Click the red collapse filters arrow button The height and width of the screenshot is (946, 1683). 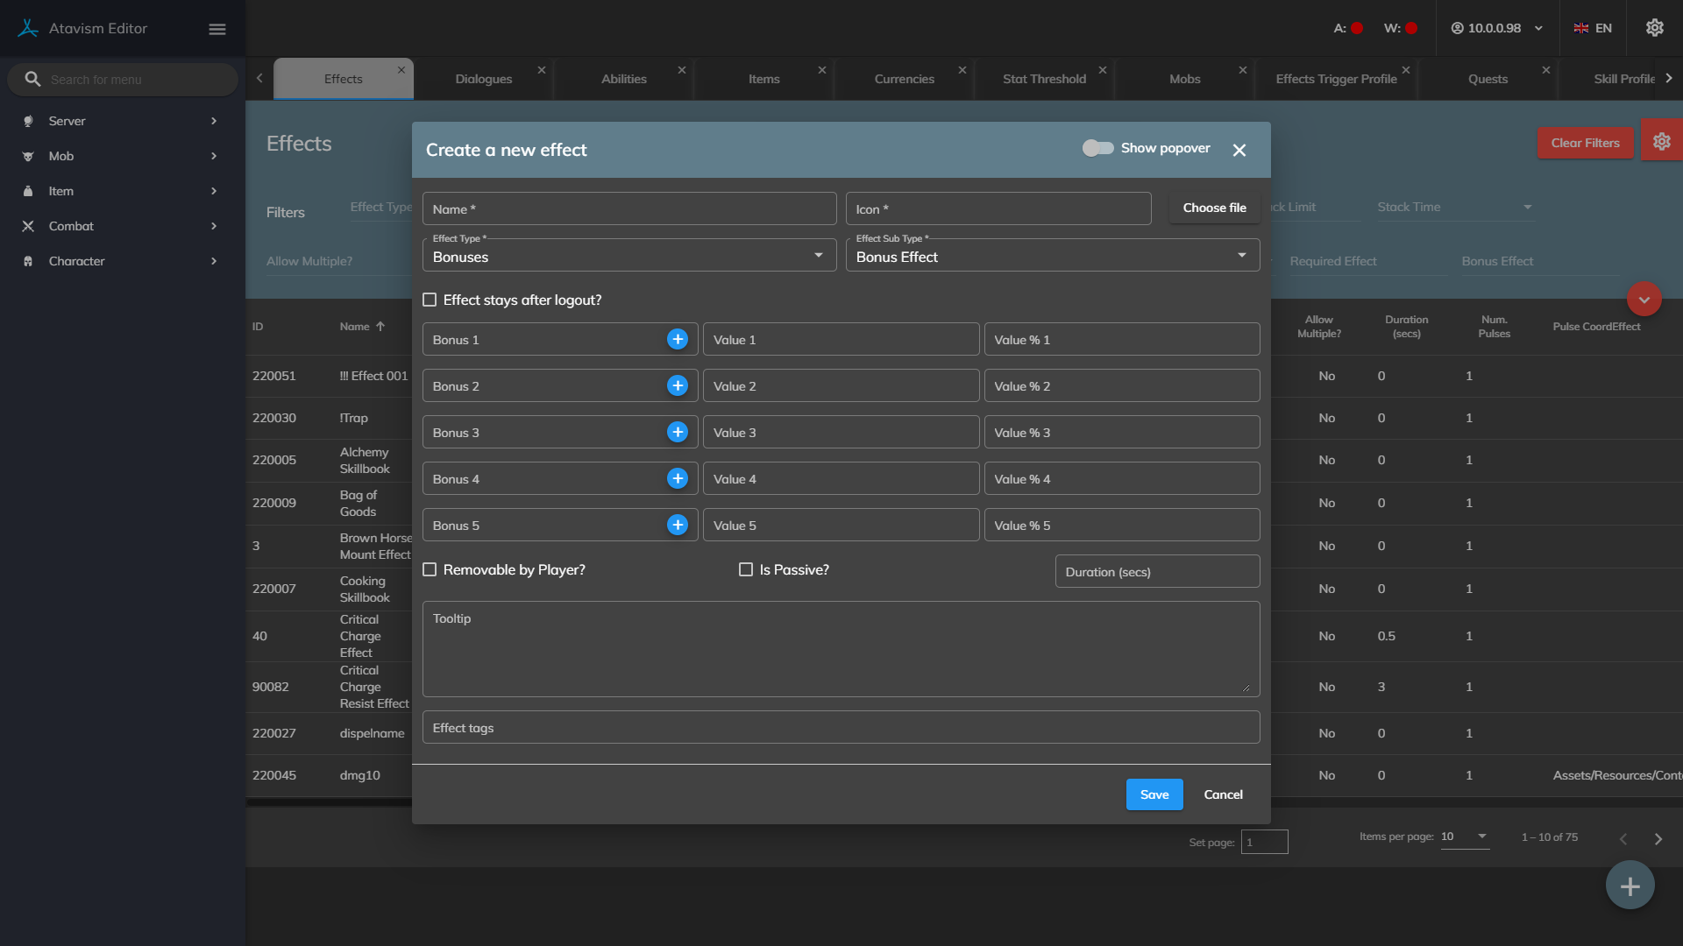tap(1644, 300)
